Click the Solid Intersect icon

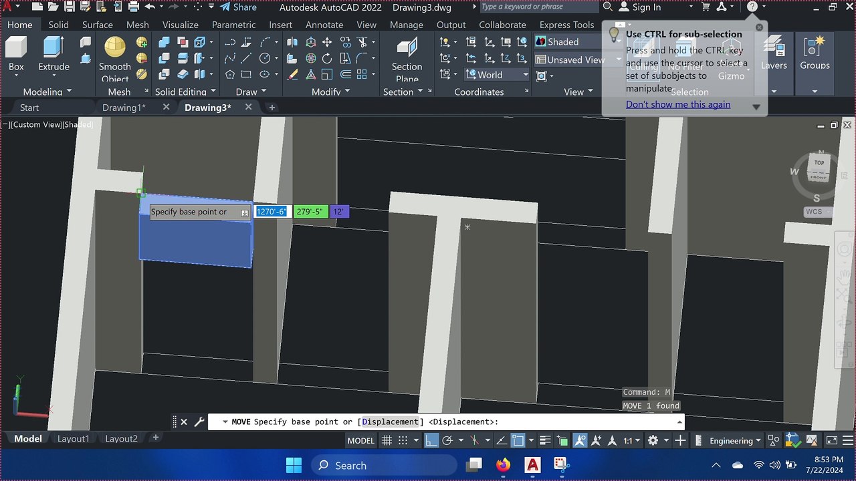164,75
